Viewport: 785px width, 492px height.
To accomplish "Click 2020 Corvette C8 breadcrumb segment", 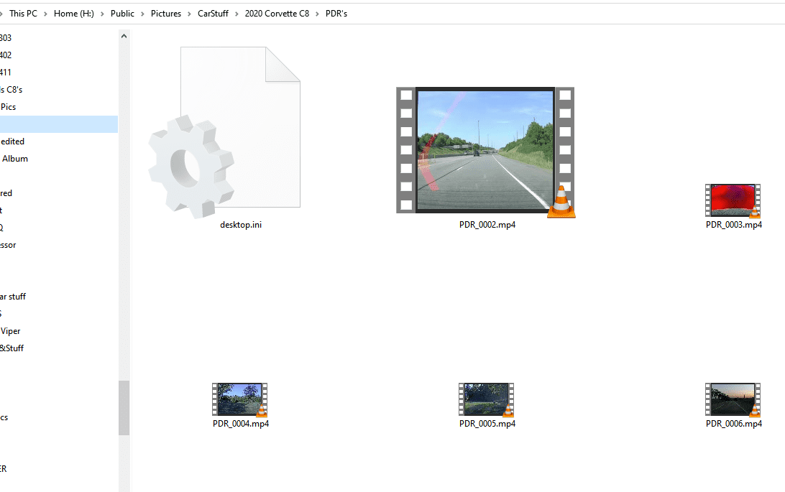I will [x=276, y=14].
